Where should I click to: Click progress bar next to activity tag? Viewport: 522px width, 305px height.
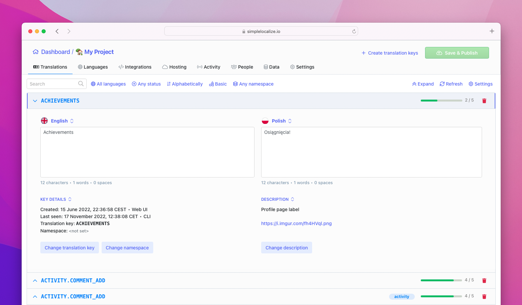pyautogui.click(x=441, y=296)
